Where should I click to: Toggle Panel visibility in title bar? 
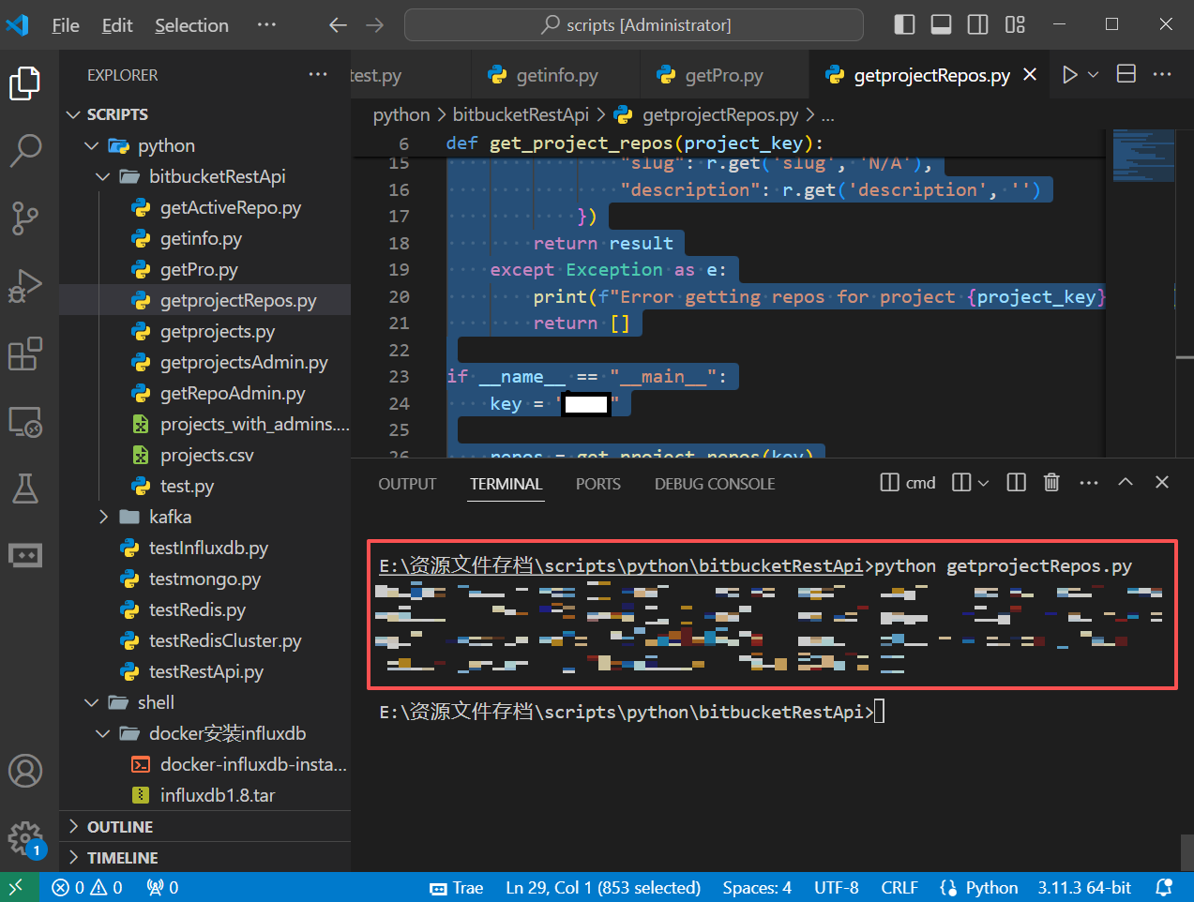point(941,24)
